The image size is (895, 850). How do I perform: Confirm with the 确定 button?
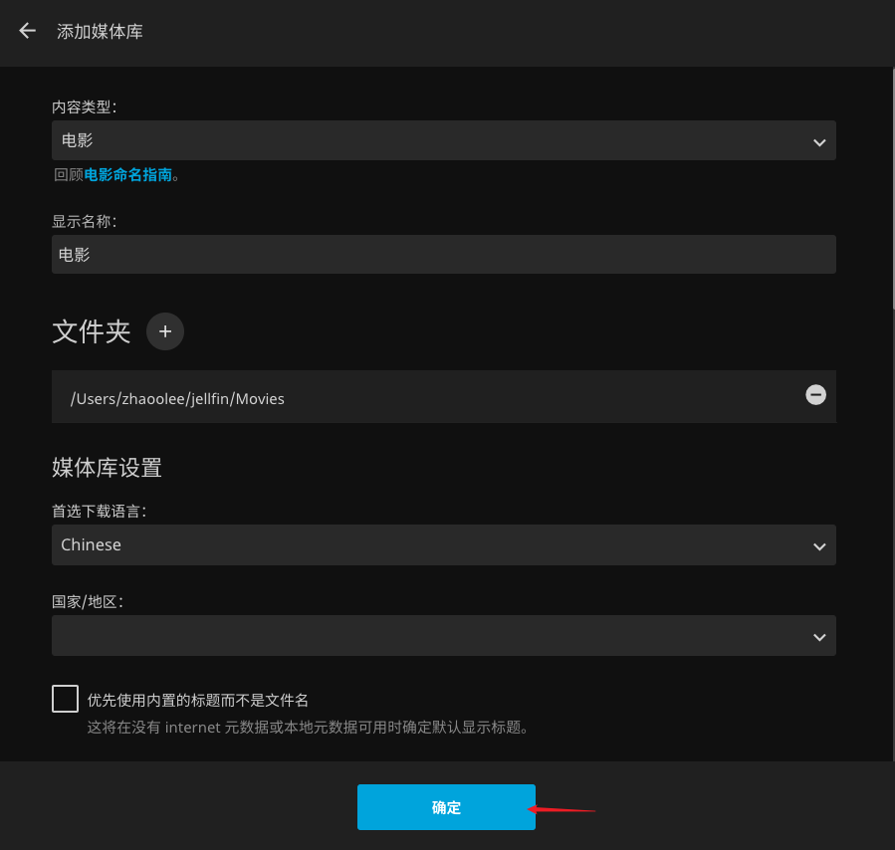[446, 807]
